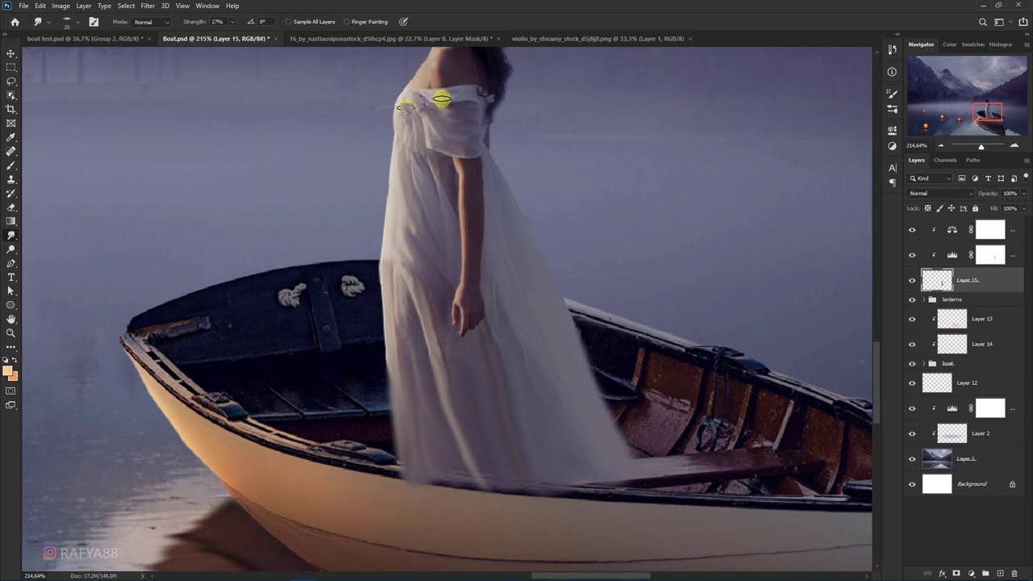Open the Adjustments panel icon

892,146
